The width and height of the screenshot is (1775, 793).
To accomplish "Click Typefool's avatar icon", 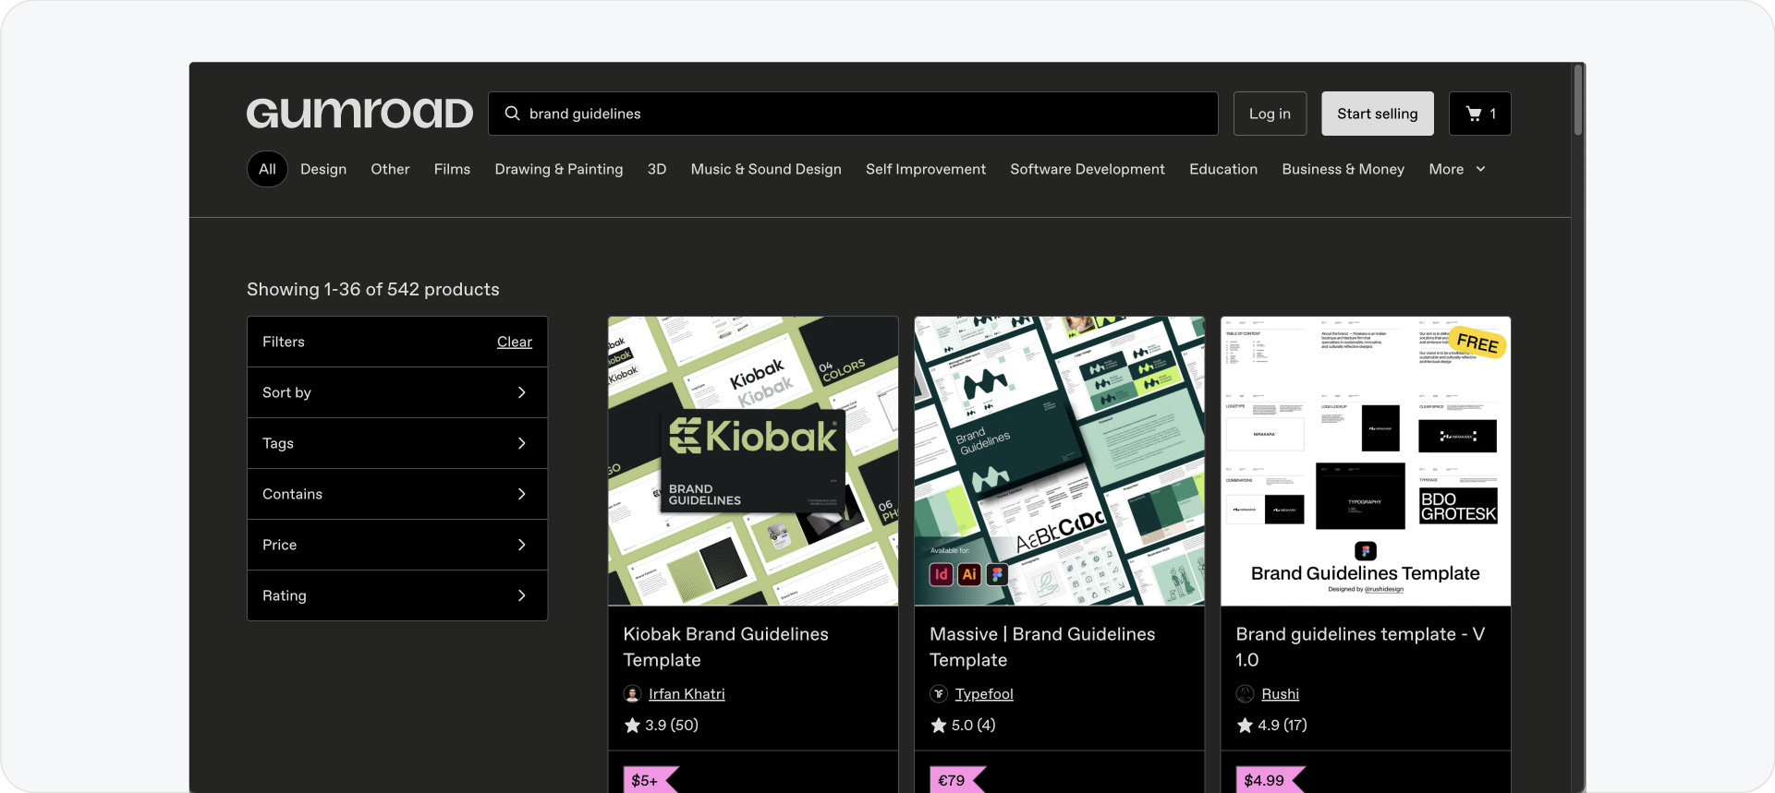I will click(939, 693).
